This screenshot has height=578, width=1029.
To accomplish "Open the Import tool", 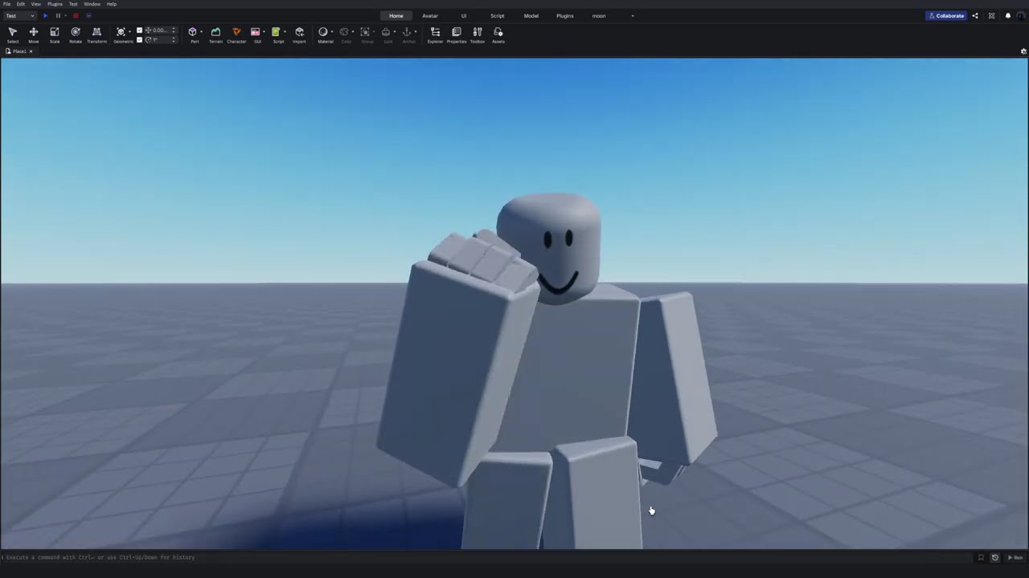I will [x=299, y=35].
